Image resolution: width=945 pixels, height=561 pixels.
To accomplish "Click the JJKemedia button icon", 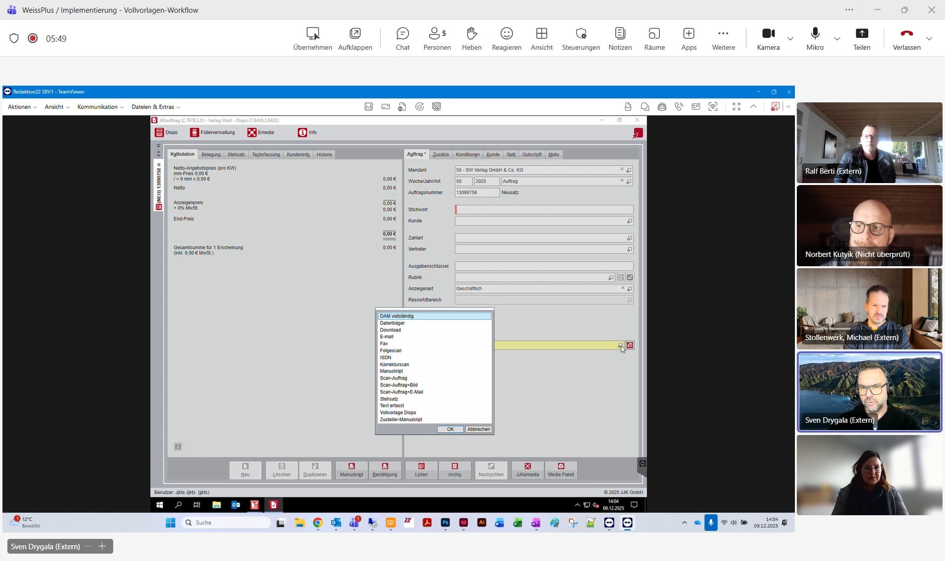I will [x=527, y=470].
